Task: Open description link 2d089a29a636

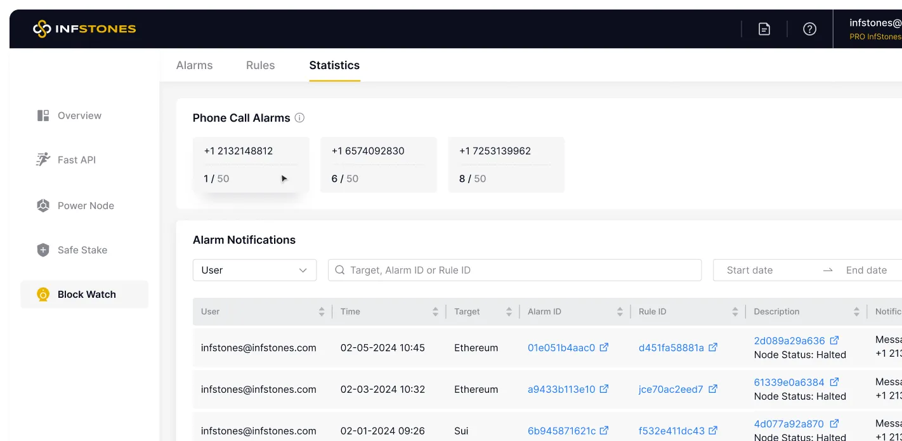Action: [x=789, y=340]
